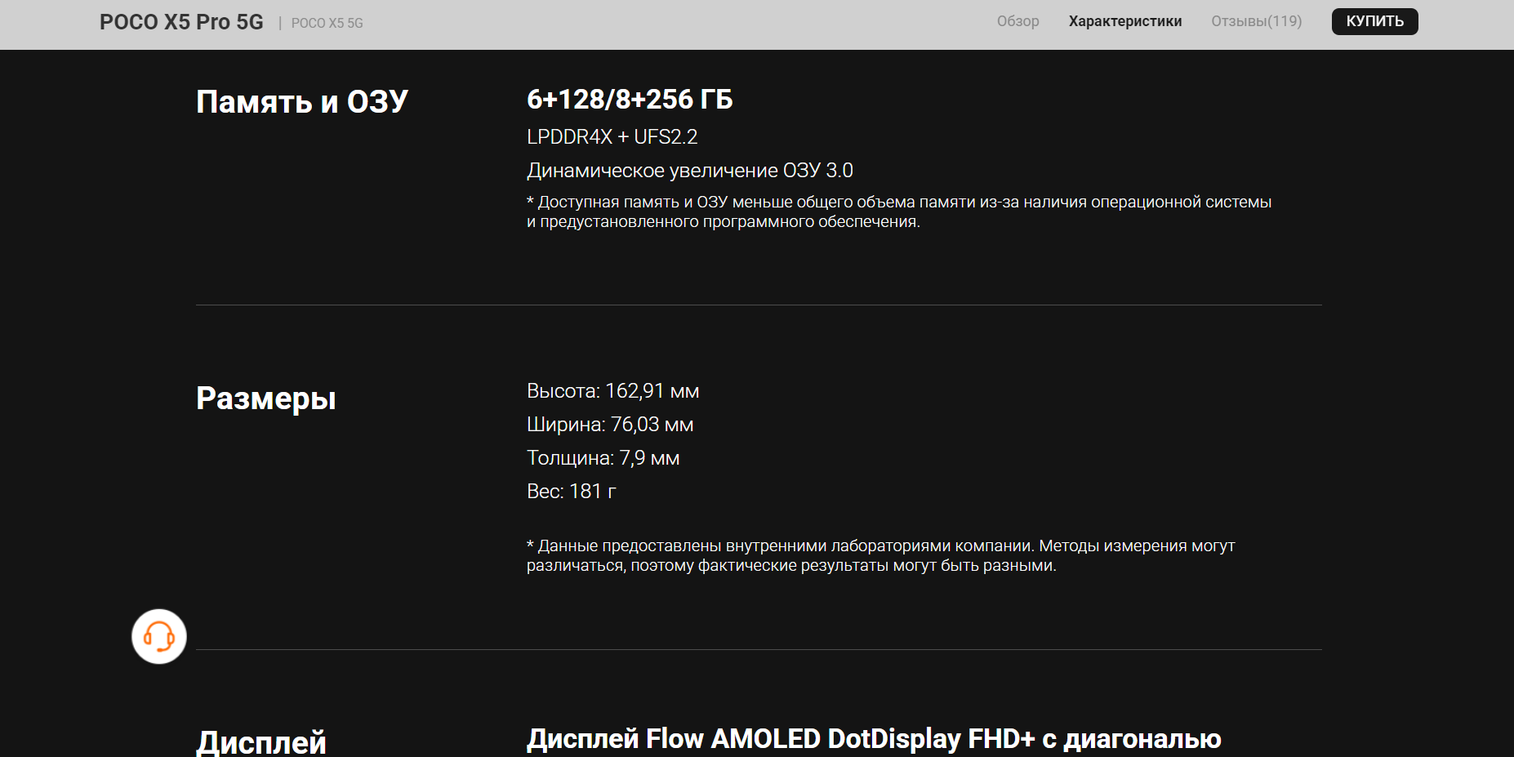This screenshot has width=1514, height=757.
Task: Click the Ширина: 76,03 мм value
Action: point(610,425)
